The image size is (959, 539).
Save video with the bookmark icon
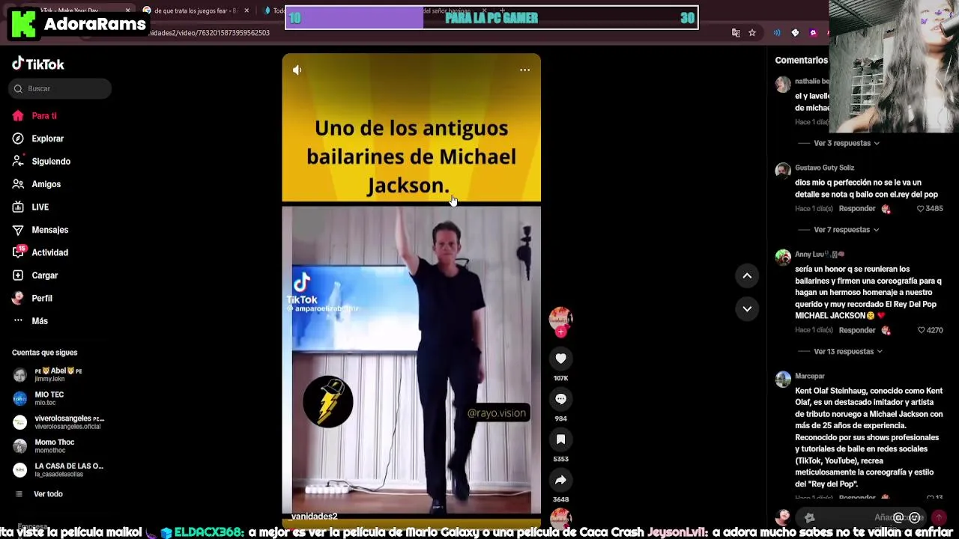point(560,439)
